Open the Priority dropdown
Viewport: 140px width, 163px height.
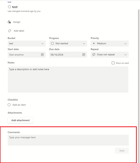click(110, 44)
